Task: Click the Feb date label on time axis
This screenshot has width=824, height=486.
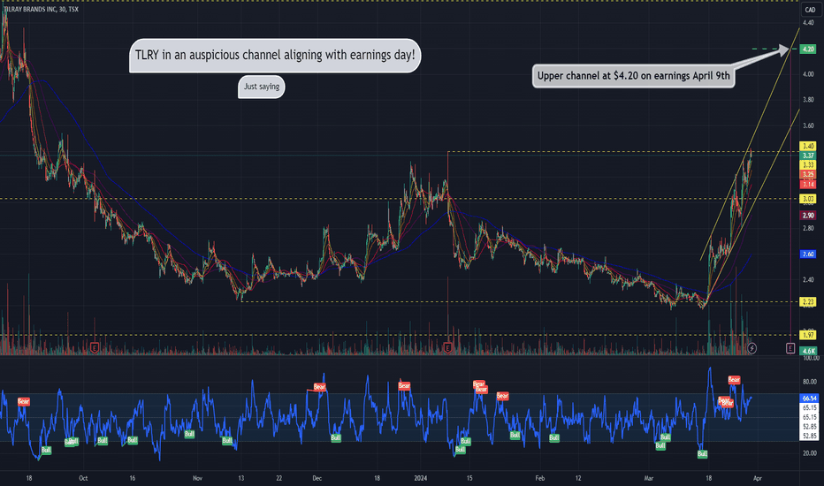Action: click(x=539, y=478)
